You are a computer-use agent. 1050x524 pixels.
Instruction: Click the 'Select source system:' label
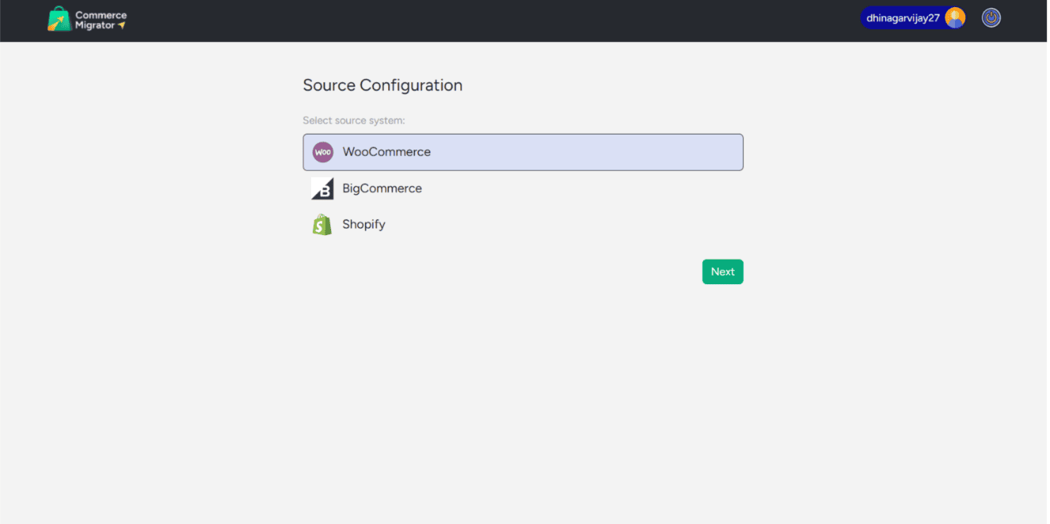click(x=354, y=120)
